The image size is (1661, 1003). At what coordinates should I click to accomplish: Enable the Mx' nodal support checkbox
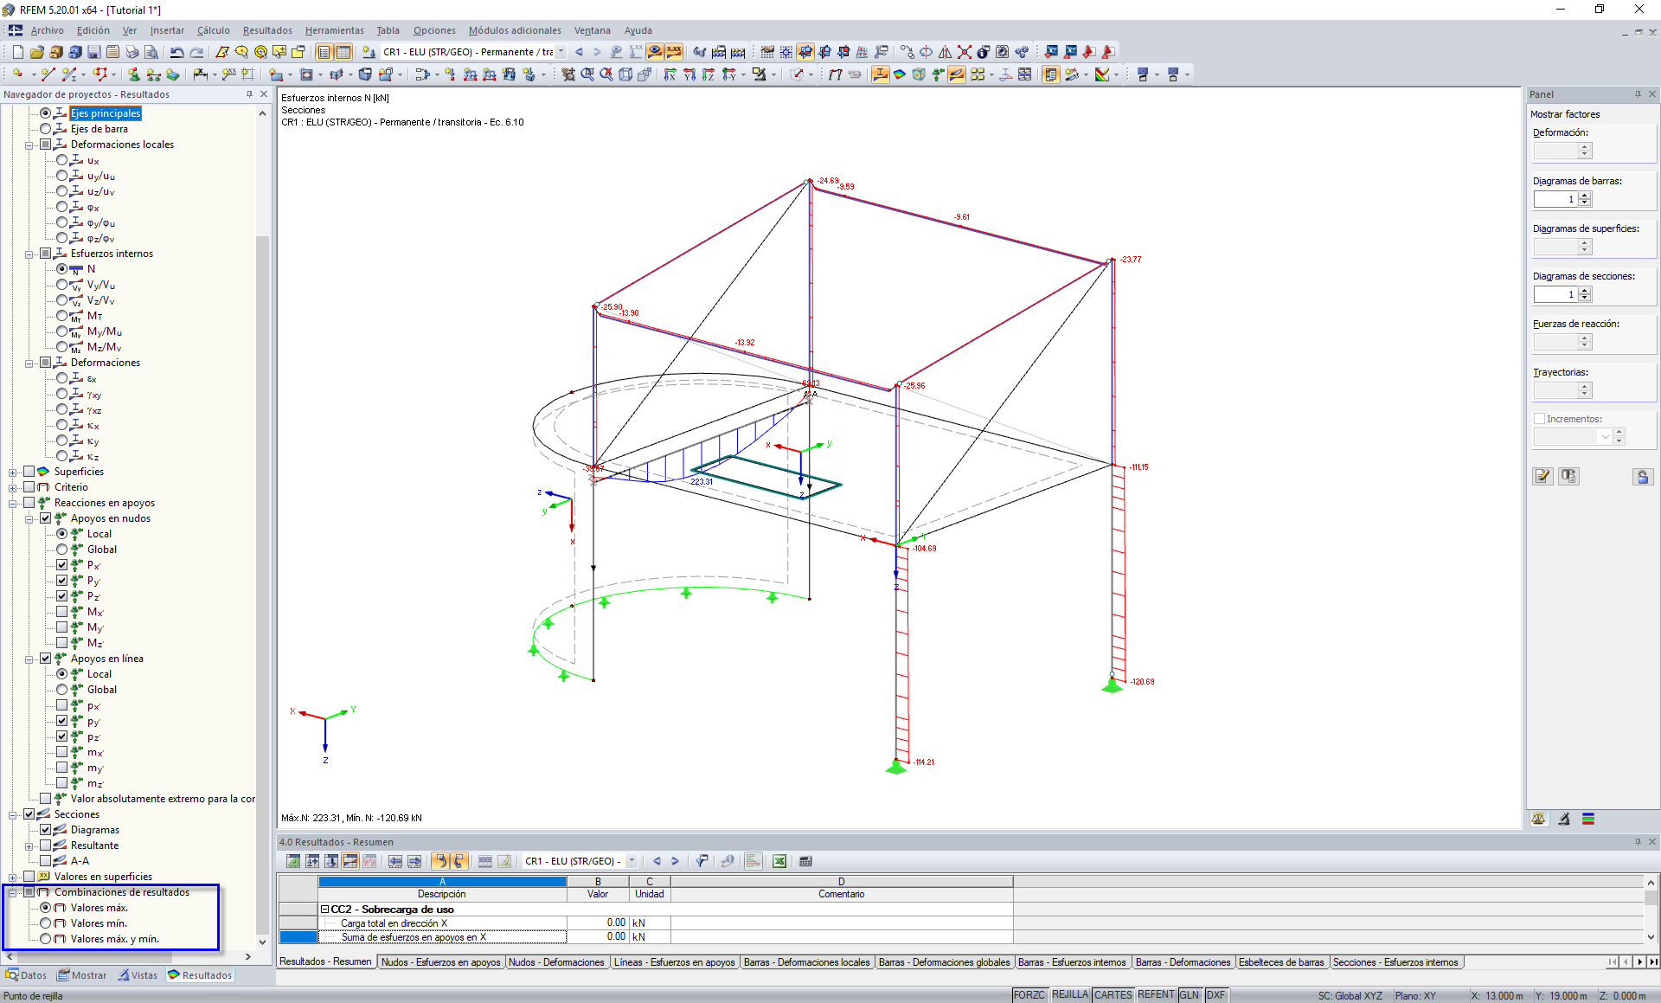(61, 612)
